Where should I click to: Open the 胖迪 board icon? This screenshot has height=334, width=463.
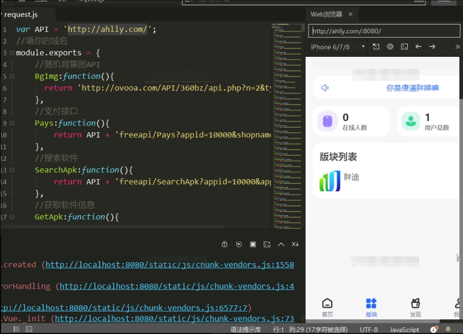(330, 181)
